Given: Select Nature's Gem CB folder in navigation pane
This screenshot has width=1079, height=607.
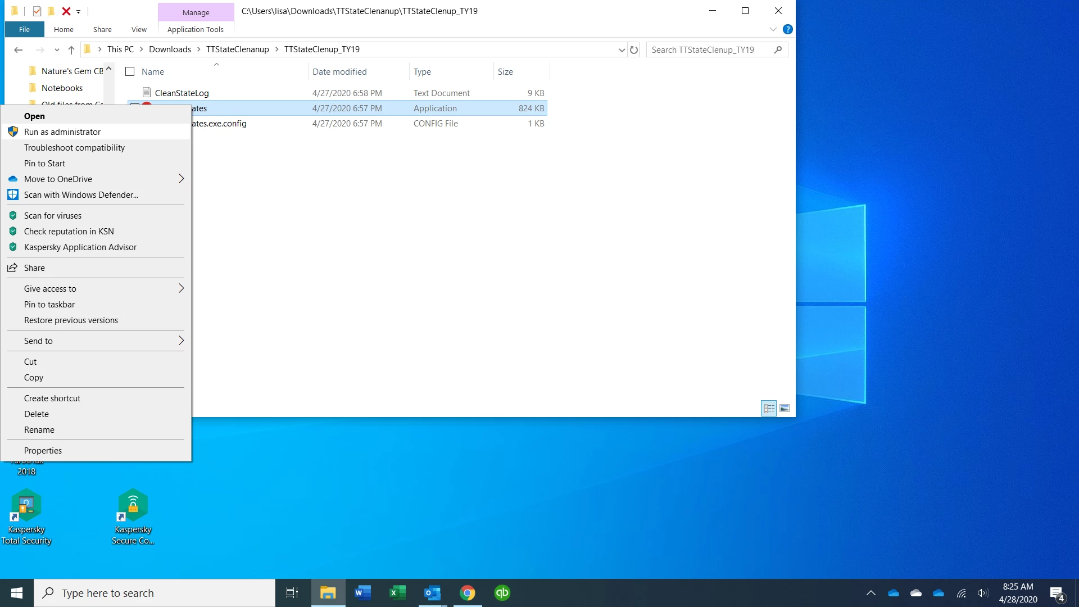Looking at the screenshot, I should [66, 71].
